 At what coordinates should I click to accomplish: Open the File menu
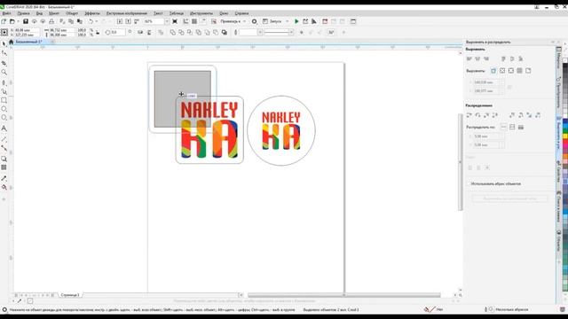coord(6,13)
